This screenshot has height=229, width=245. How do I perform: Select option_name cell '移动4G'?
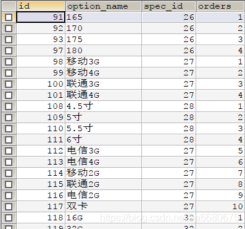104,73
